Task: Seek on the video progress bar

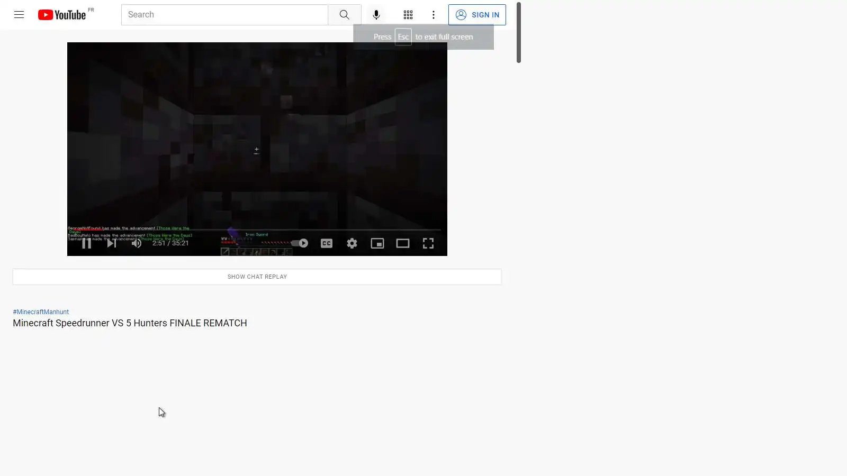Action: click(x=257, y=230)
